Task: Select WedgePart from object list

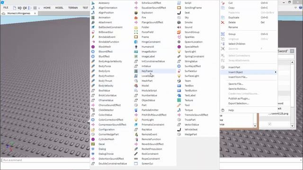Action: (x=191, y=134)
